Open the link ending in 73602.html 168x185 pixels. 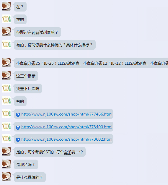coord(67,139)
